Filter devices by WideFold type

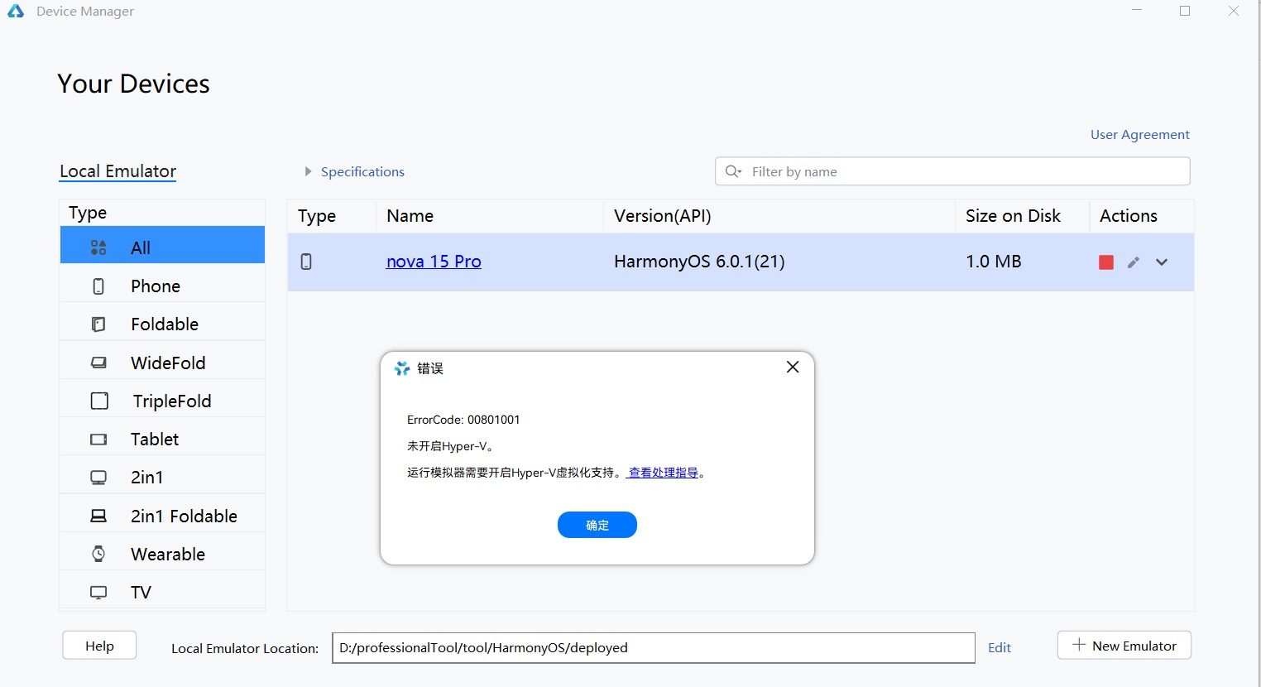coord(162,363)
